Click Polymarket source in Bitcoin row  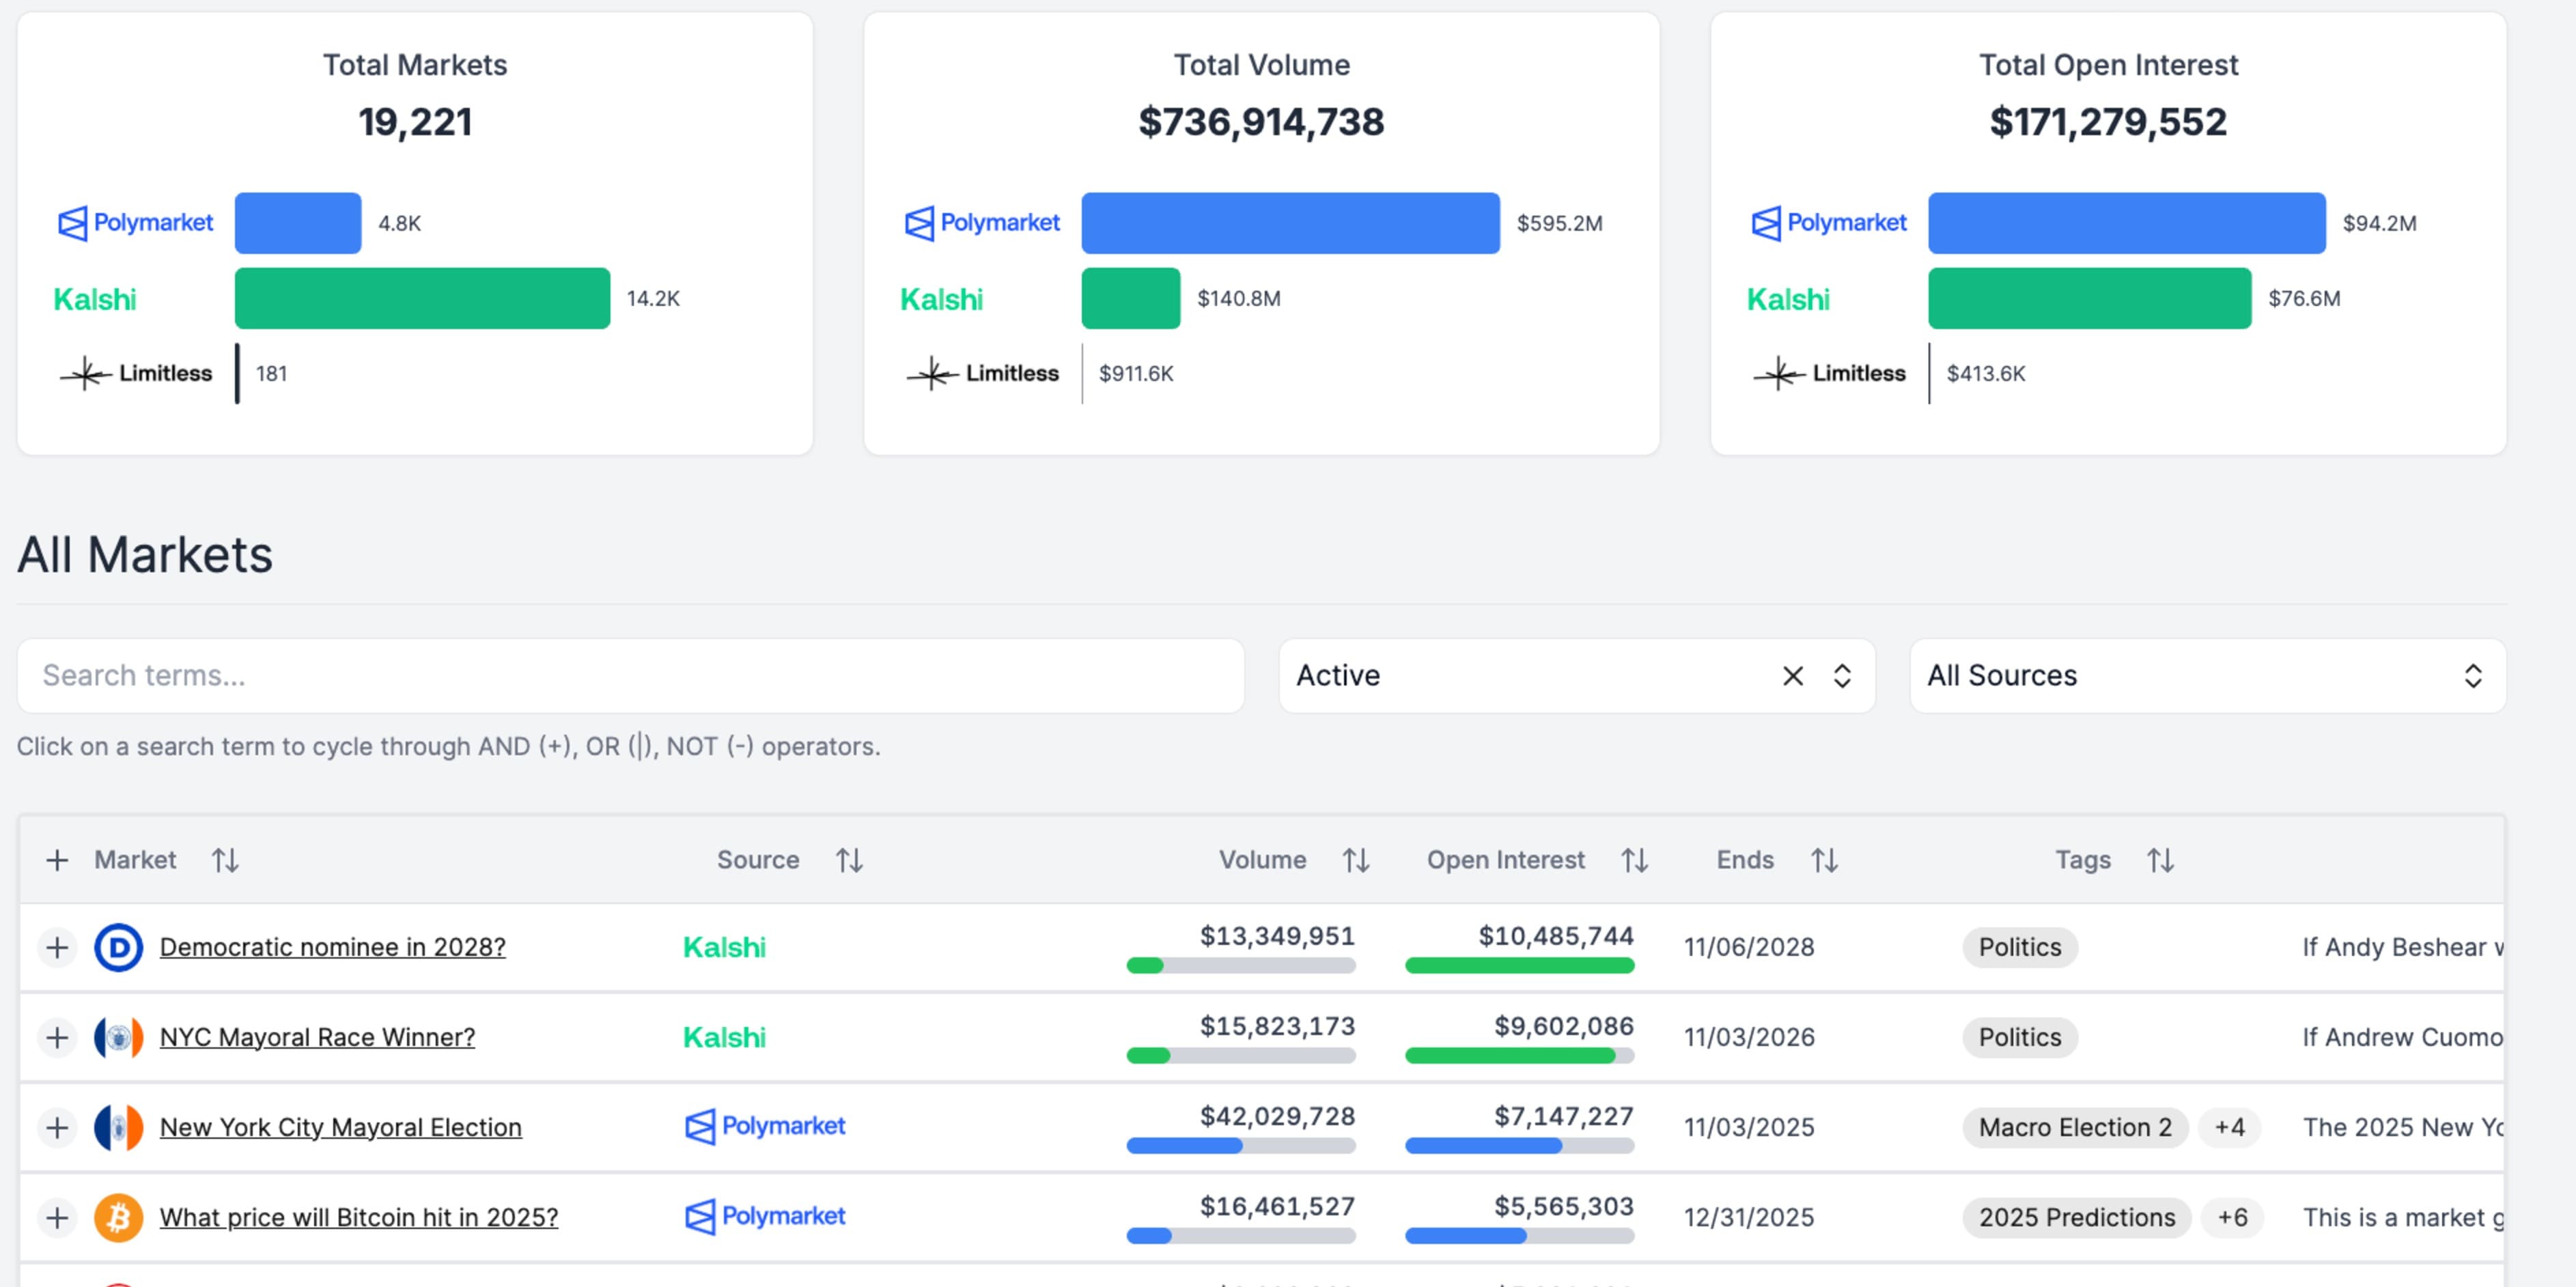click(765, 1217)
